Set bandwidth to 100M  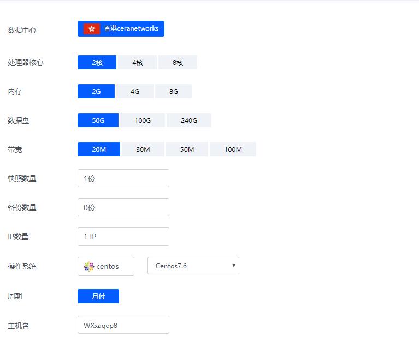click(x=233, y=149)
